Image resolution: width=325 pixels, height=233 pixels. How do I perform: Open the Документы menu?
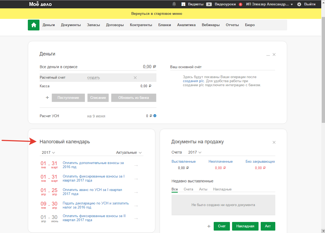click(x=71, y=25)
